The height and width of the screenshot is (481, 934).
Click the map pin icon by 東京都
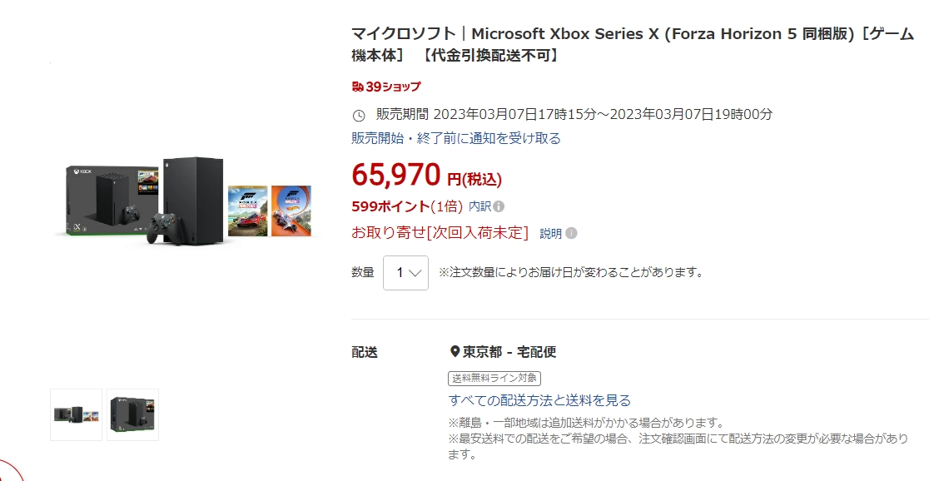(455, 352)
